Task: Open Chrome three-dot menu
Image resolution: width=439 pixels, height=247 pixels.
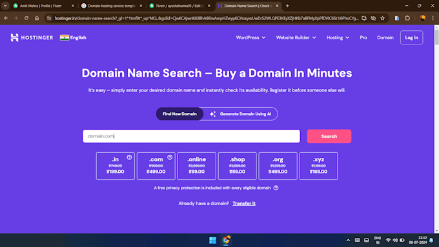Action: point(433,18)
